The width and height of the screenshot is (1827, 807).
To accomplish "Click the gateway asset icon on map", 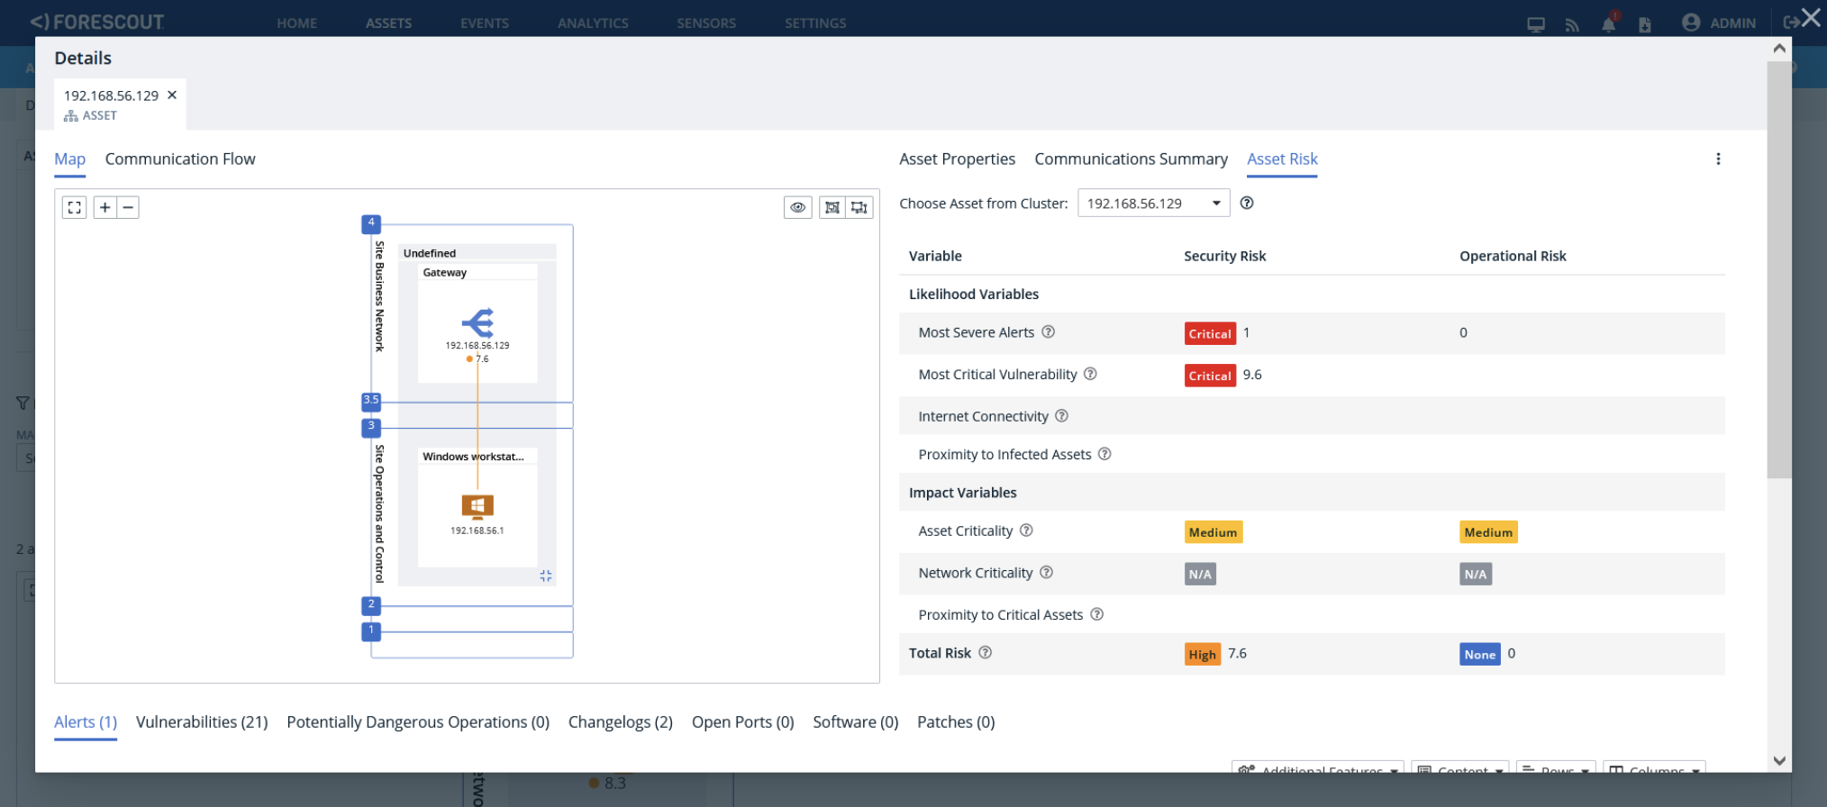I will pyautogui.click(x=477, y=322).
